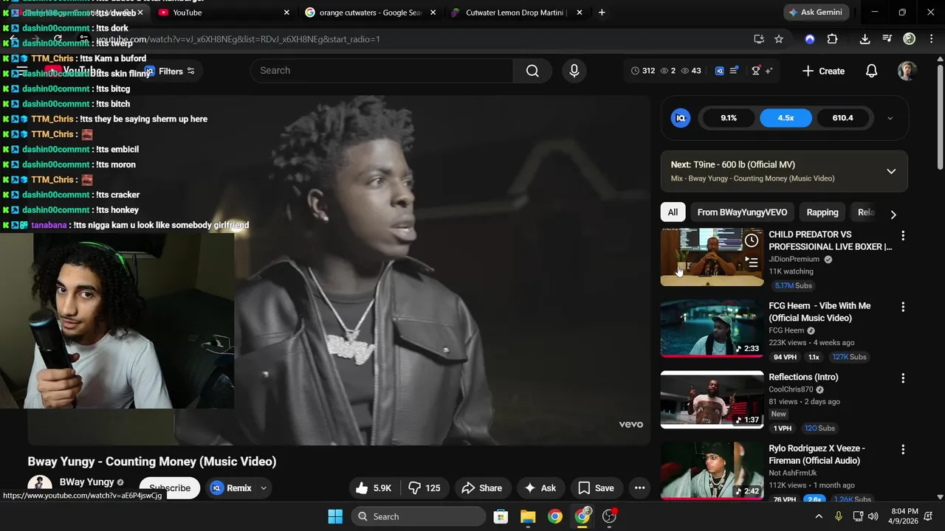Bookmark this page with star icon
Viewport: 945px width, 531px height.
pos(779,39)
